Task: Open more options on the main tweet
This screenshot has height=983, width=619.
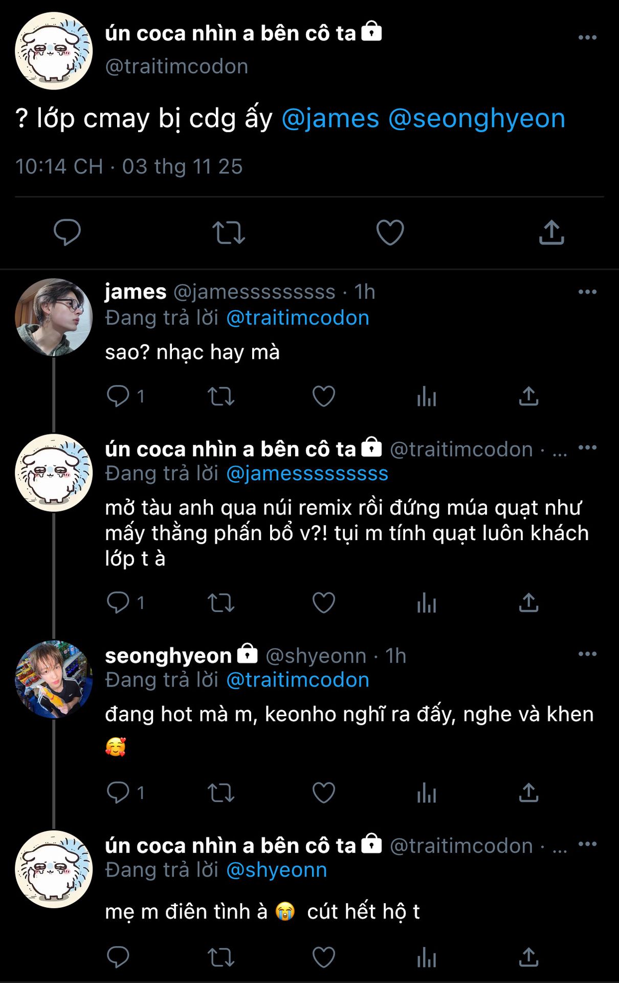Action: 587,37
